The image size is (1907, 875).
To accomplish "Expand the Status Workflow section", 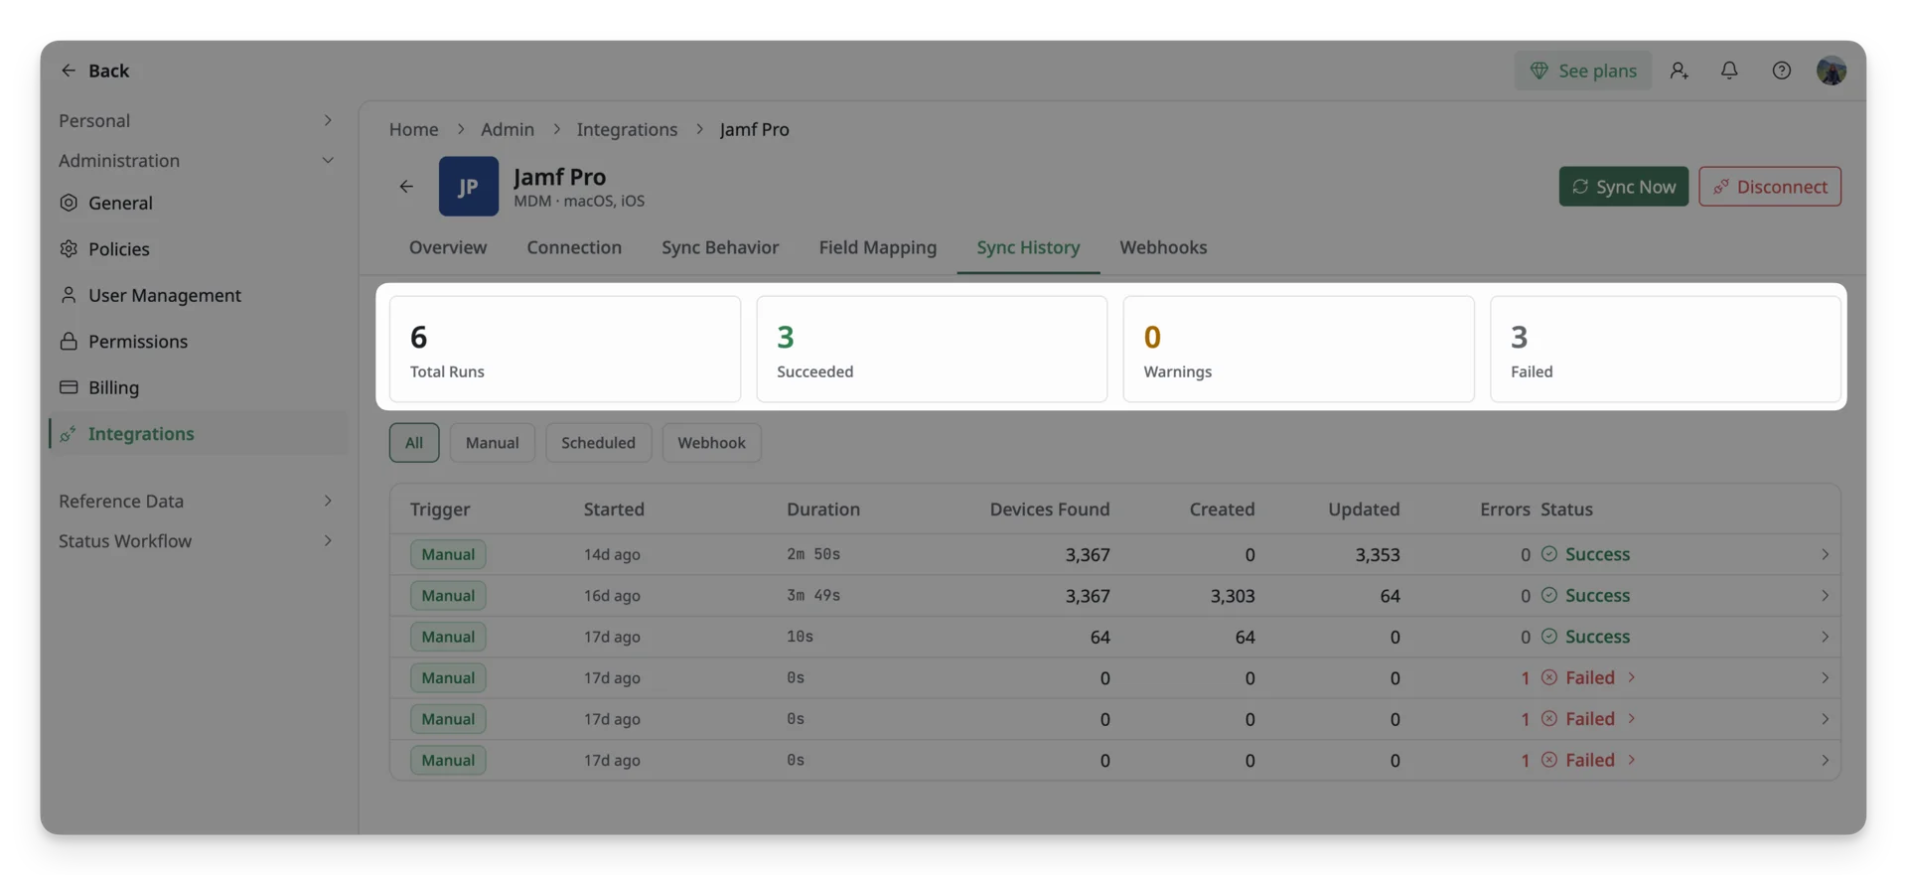I will click(198, 541).
